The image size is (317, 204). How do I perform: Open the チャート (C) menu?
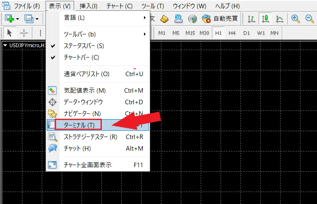click(x=119, y=6)
